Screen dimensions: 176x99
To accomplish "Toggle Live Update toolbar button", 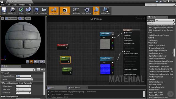I will (x=87, y=11).
